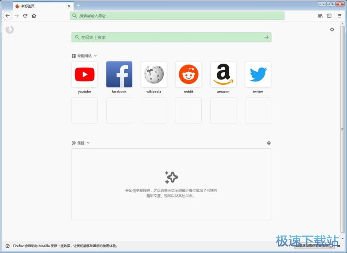Click the page vertical scrollbar

click(343, 130)
